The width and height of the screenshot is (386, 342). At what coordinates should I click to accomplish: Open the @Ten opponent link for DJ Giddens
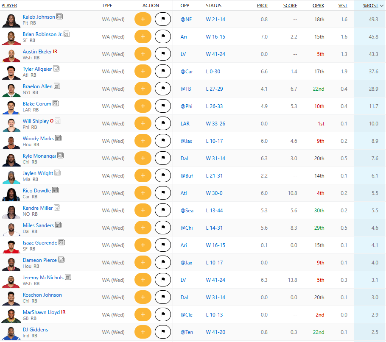coord(187,332)
